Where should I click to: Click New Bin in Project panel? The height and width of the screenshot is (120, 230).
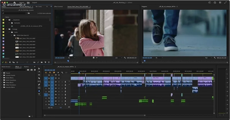[42, 62]
